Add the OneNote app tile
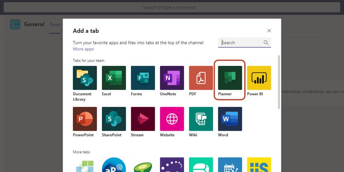This screenshot has height=172, width=344. pos(172,78)
